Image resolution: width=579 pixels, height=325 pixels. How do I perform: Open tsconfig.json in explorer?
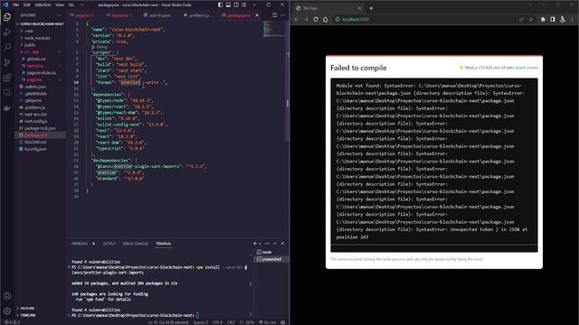(35, 149)
